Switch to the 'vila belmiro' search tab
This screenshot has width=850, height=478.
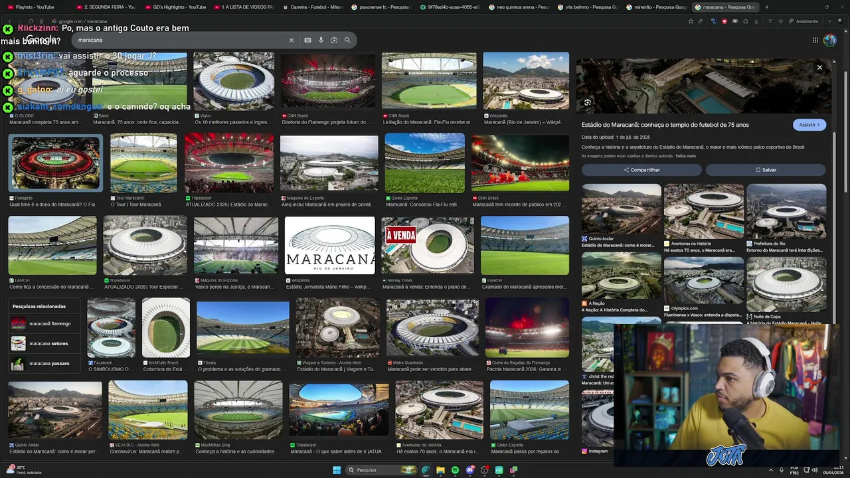click(587, 7)
